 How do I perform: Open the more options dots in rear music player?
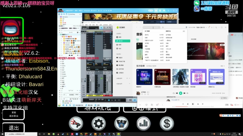(x=162, y=105)
